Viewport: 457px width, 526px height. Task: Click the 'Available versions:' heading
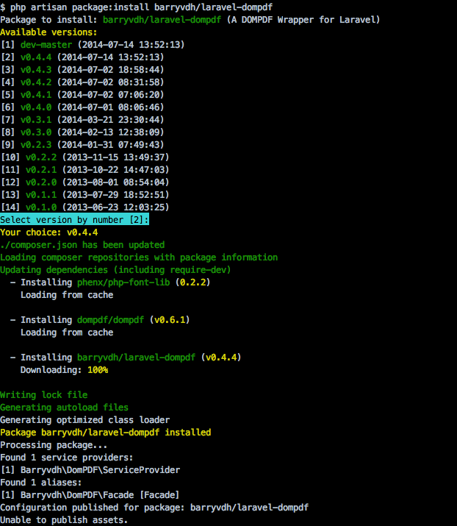click(x=48, y=32)
